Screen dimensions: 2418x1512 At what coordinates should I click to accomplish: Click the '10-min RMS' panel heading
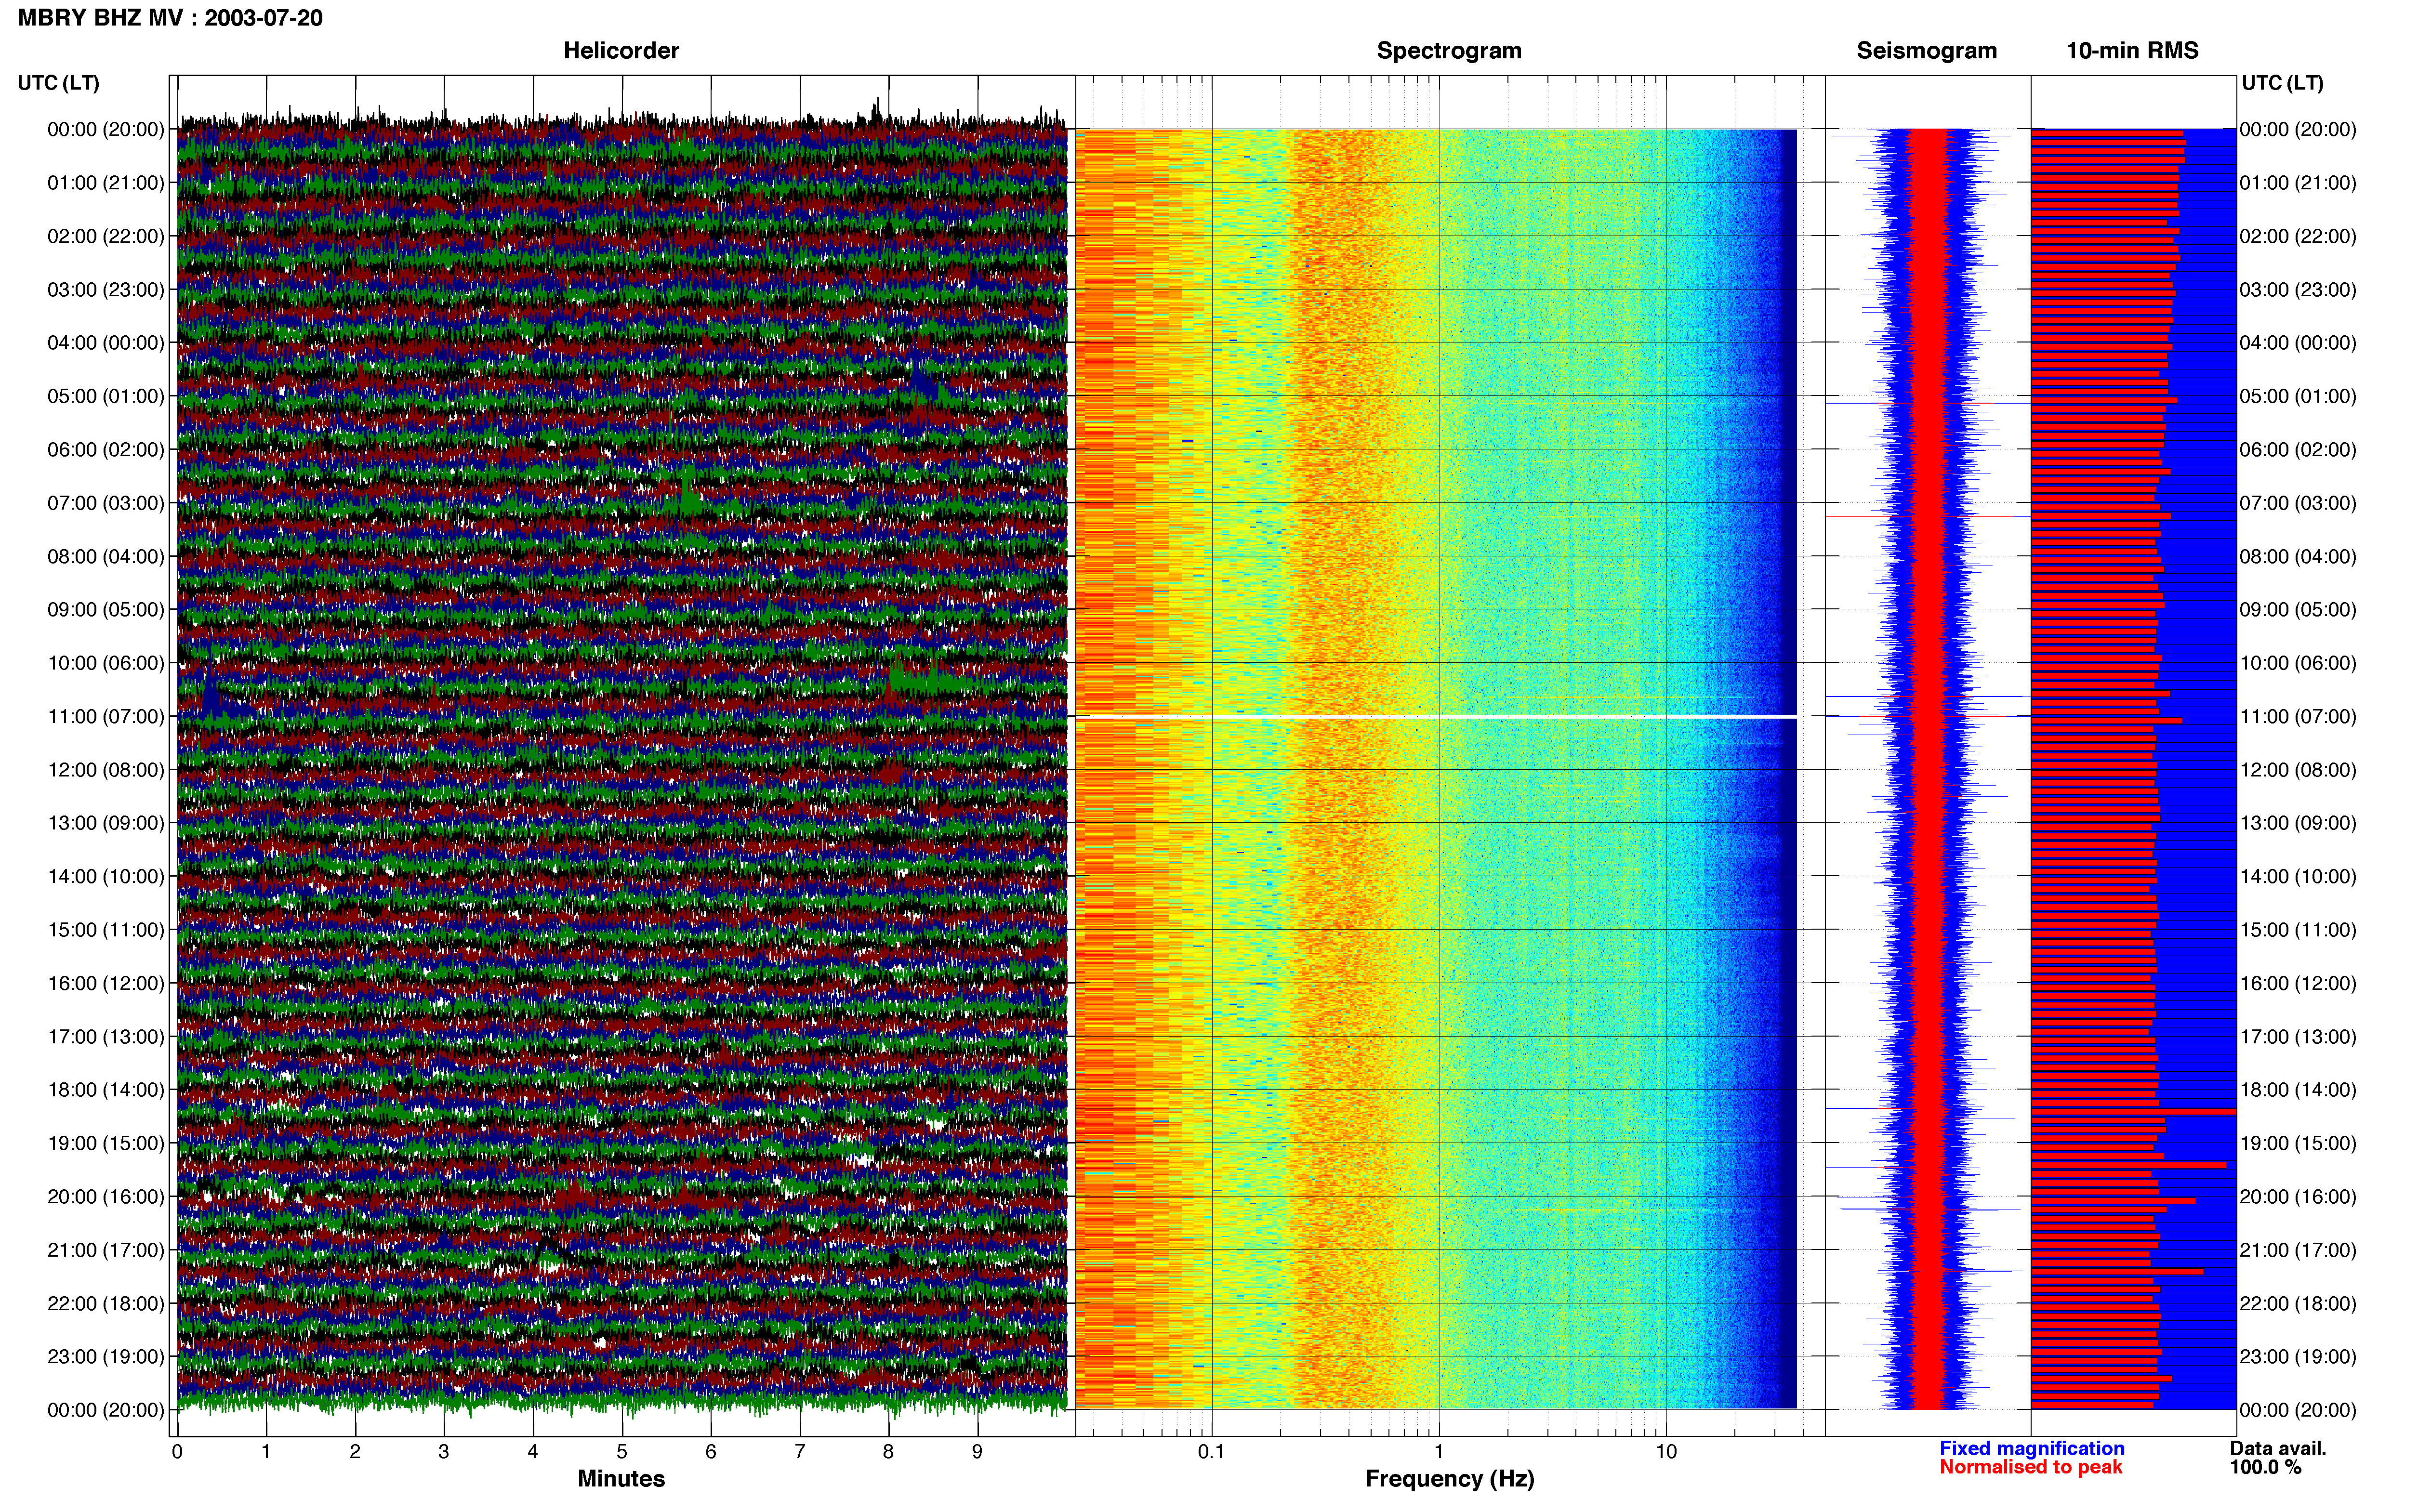(x=2132, y=51)
